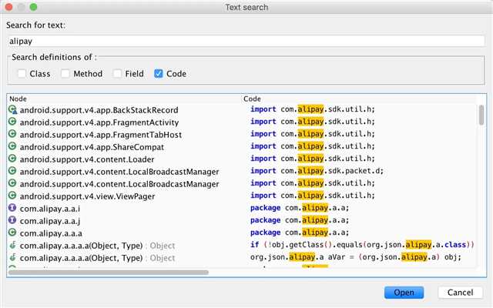Viewport: 493px width, 308px height.
Task: Select the android.support.v4.view.ViewPager result
Action: [x=241, y=196]
